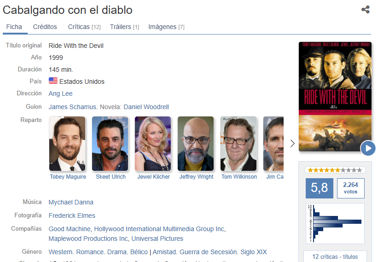Image resolution: width=378 pixels, height=262 pixels.
Task: Open the Créditos tab
Action: (x=45, y=27)
